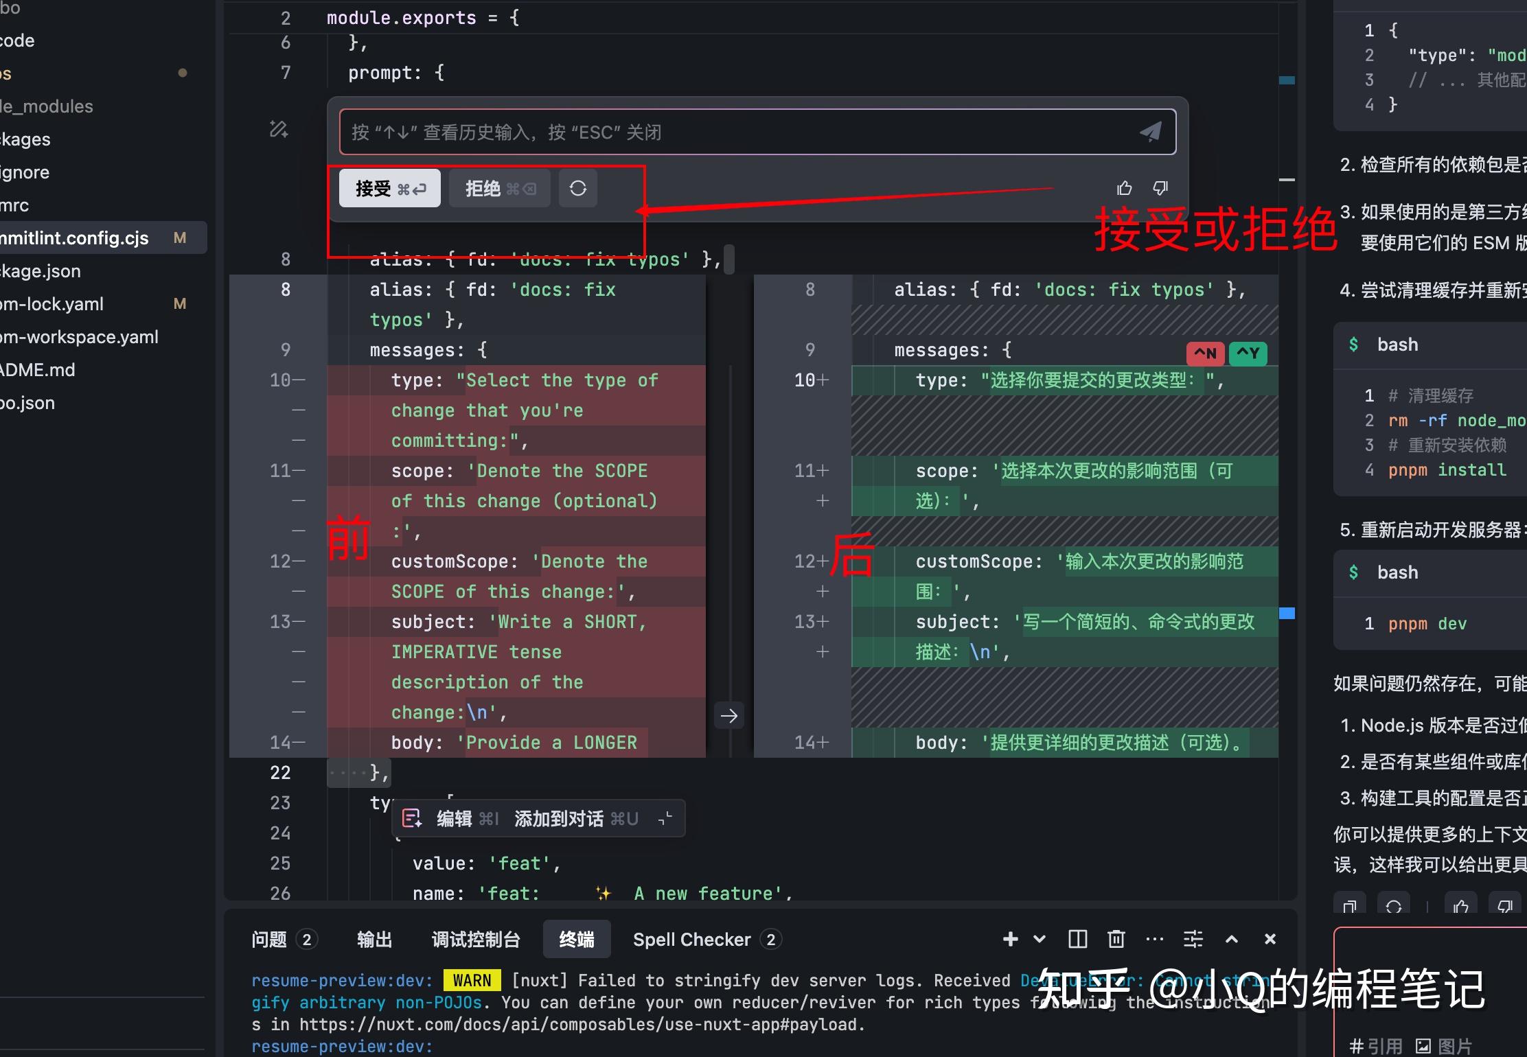Regenerate the chat answer with the refresh icon
Viewport: 1527px width, 1057px height.
click(x=1394, y=906)
